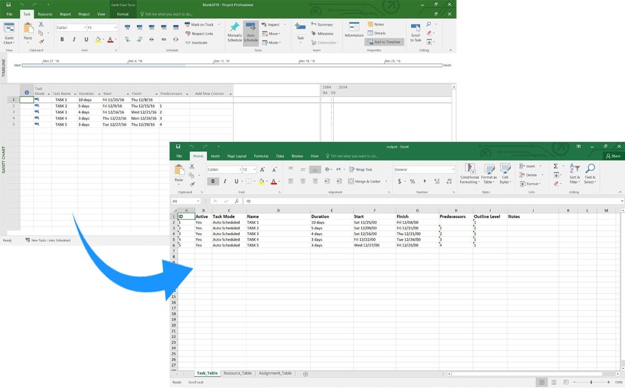This screenshot has height=388, width=625.
Task: Click Respect Links in the Schedule group
Action: [x=203, y=33]
